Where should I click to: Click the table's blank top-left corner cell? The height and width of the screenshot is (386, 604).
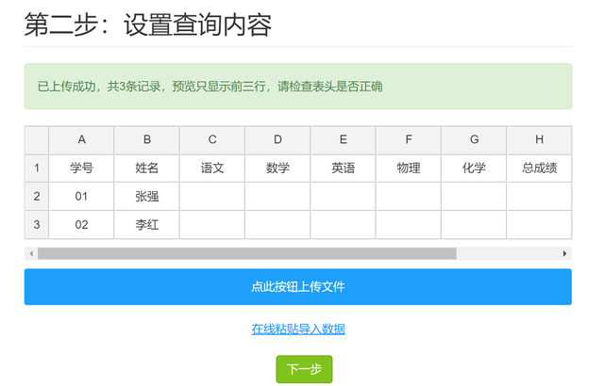coord(37,139)
